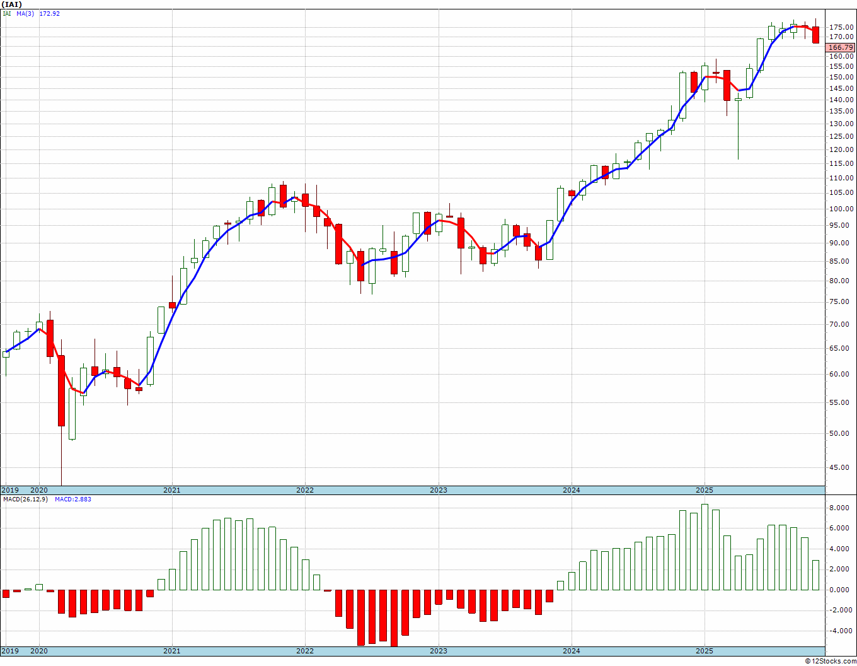857x666 pixels.
Task: Select the 145.00 price axis label
Action: pos(841,88)
